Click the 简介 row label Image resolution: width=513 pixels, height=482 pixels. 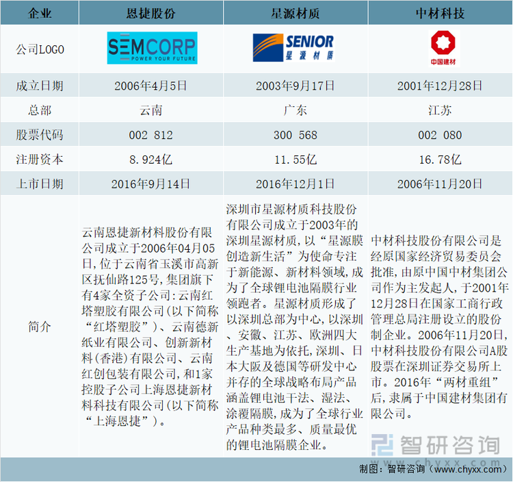(x=40, y=326)
